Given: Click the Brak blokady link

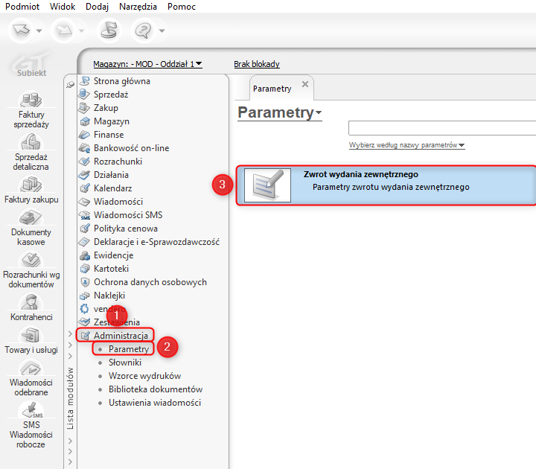Looking at the screenshot, I should coord(257,64).
